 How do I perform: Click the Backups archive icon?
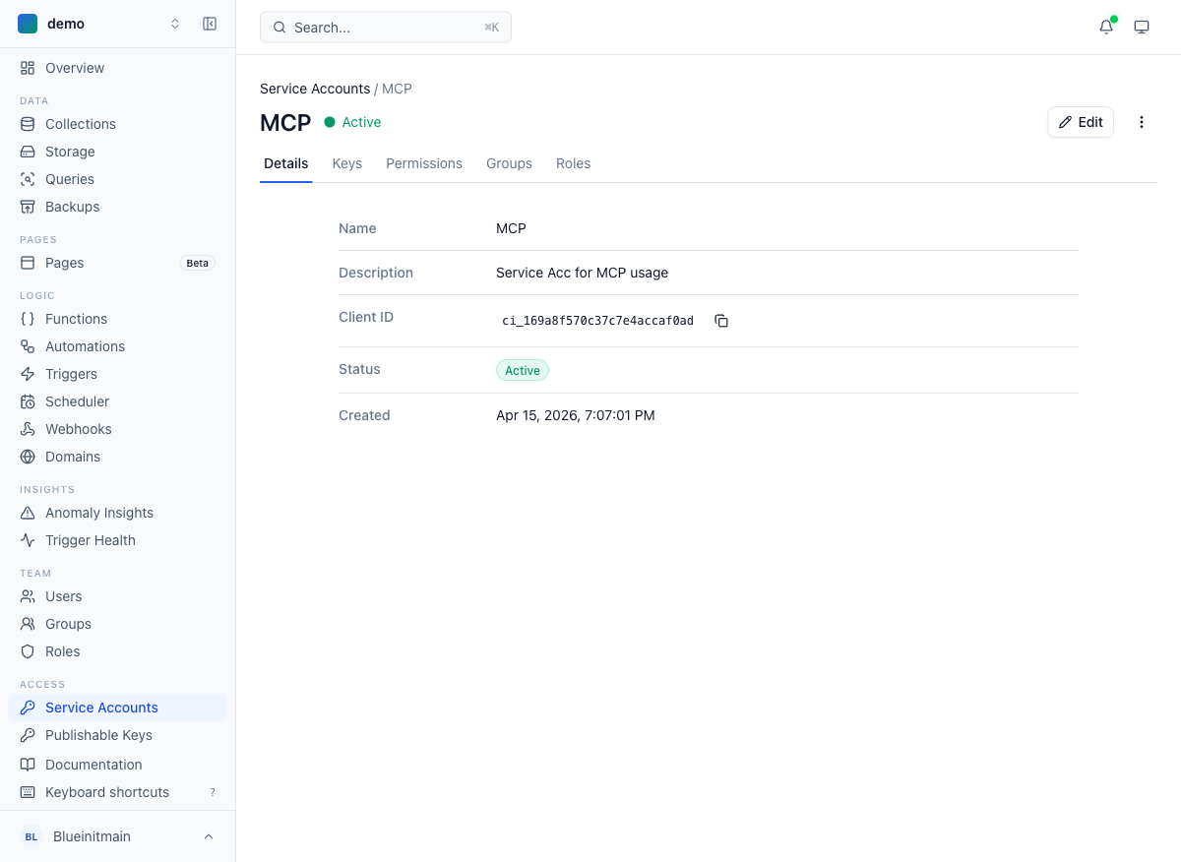point(28,207)
